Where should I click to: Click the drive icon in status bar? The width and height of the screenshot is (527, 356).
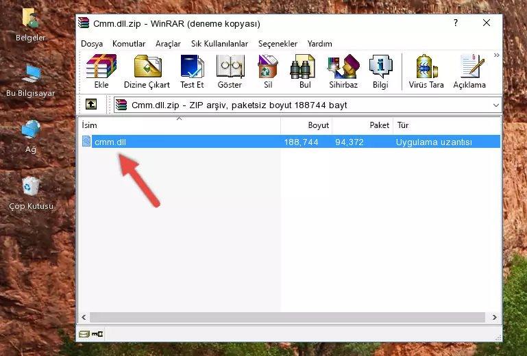[x=84, y=334]
